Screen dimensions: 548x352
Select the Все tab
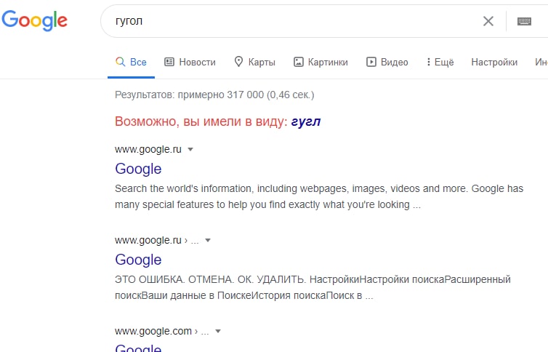point(131,63)
